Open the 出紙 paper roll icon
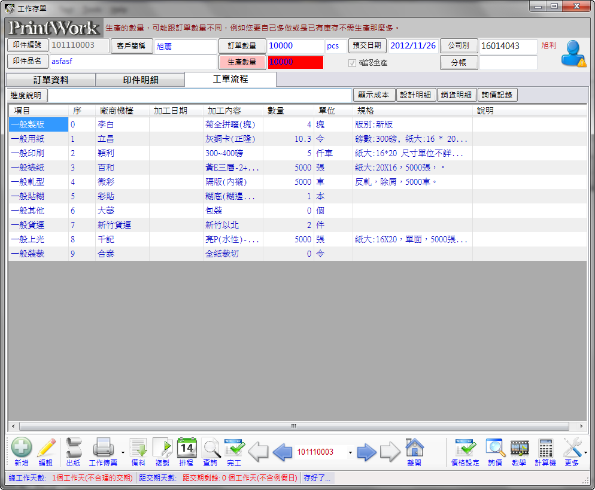The height and width of the screenshot is (490, 595). tap(73, 448)
